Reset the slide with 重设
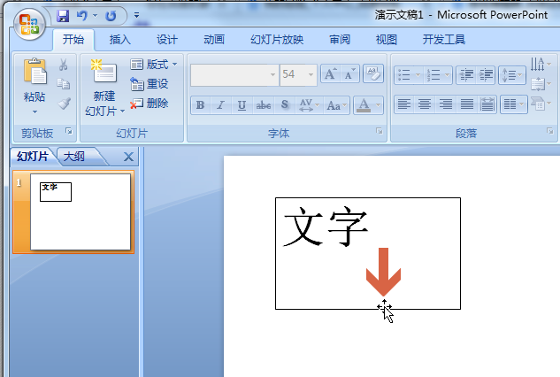This screenshot has height=377, width=560. [x=150, y=84]
